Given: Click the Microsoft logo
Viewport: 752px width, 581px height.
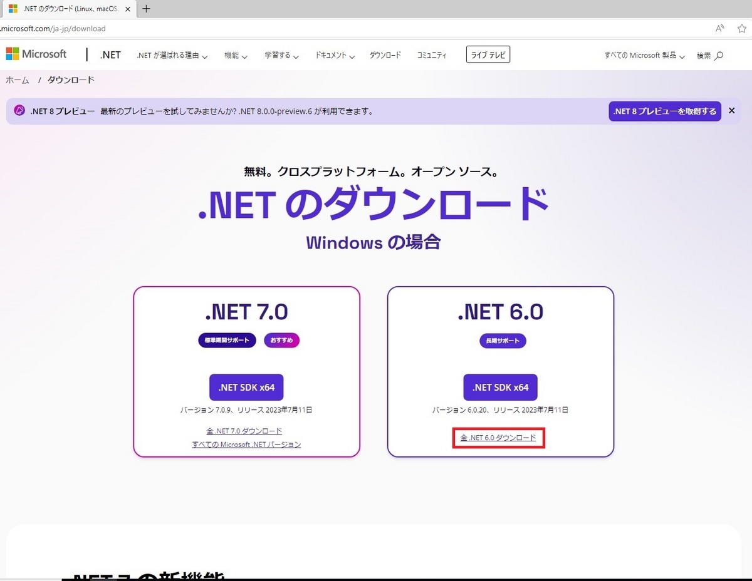Looking at the screenshot, I should (x=36, y=54).
